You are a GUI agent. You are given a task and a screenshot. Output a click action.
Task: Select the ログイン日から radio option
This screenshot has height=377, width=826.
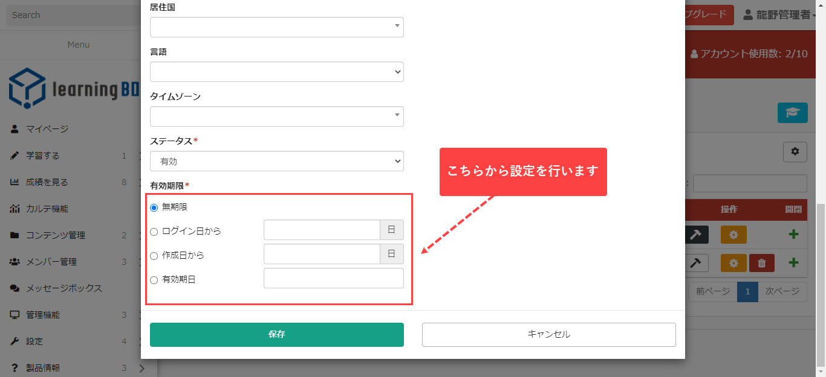pos(154,232)
